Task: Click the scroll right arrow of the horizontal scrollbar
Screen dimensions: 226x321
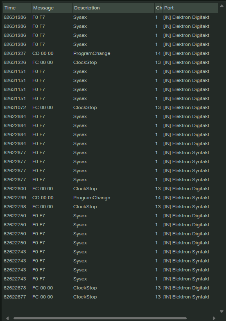Action: pyautogui.click(x=214, y=319)
